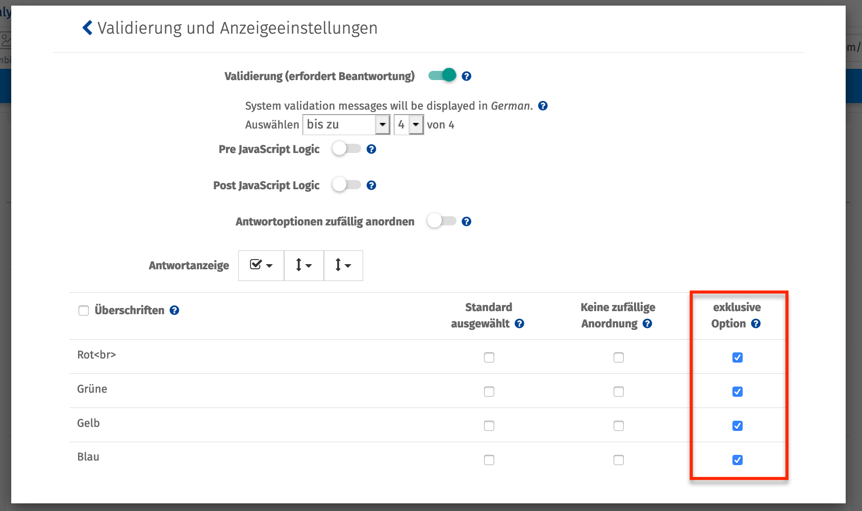Click the help icon next to Überschriften
The height and width of the screenshot is (511, 862).
(x=174, y=310)
